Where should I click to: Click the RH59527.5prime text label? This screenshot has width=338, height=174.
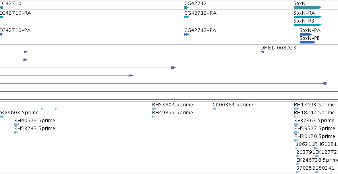click(x=315, y=129)
